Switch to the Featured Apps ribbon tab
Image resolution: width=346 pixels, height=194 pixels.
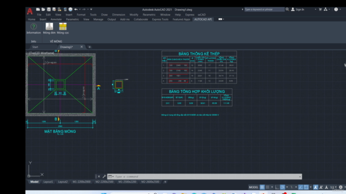[181, 19]
